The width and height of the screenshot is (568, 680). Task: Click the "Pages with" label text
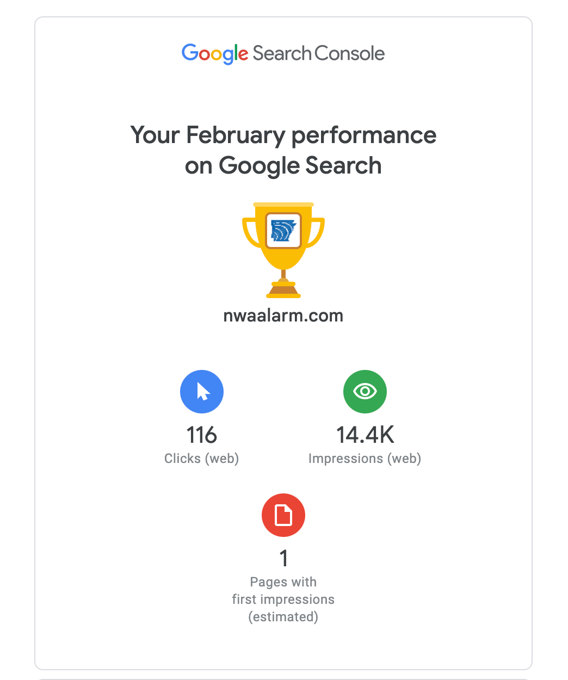pyautogui.click(x=283, y=582)
